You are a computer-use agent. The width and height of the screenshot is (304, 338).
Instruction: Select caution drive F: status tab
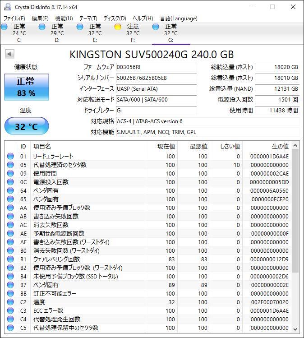133,33
